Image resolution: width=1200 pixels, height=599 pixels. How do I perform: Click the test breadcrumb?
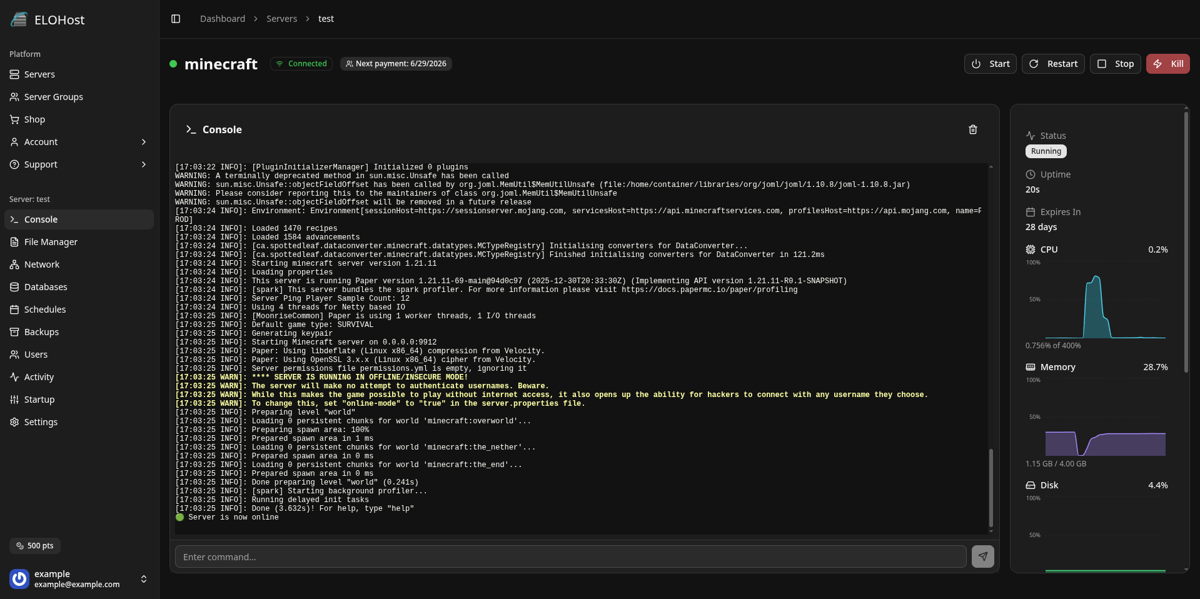click(x=326, y=19)
